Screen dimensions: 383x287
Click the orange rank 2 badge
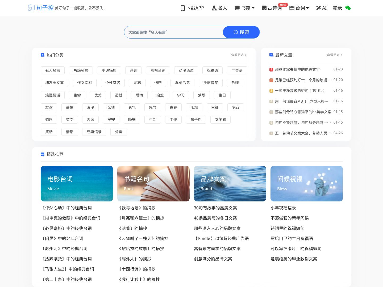point(271,80)
